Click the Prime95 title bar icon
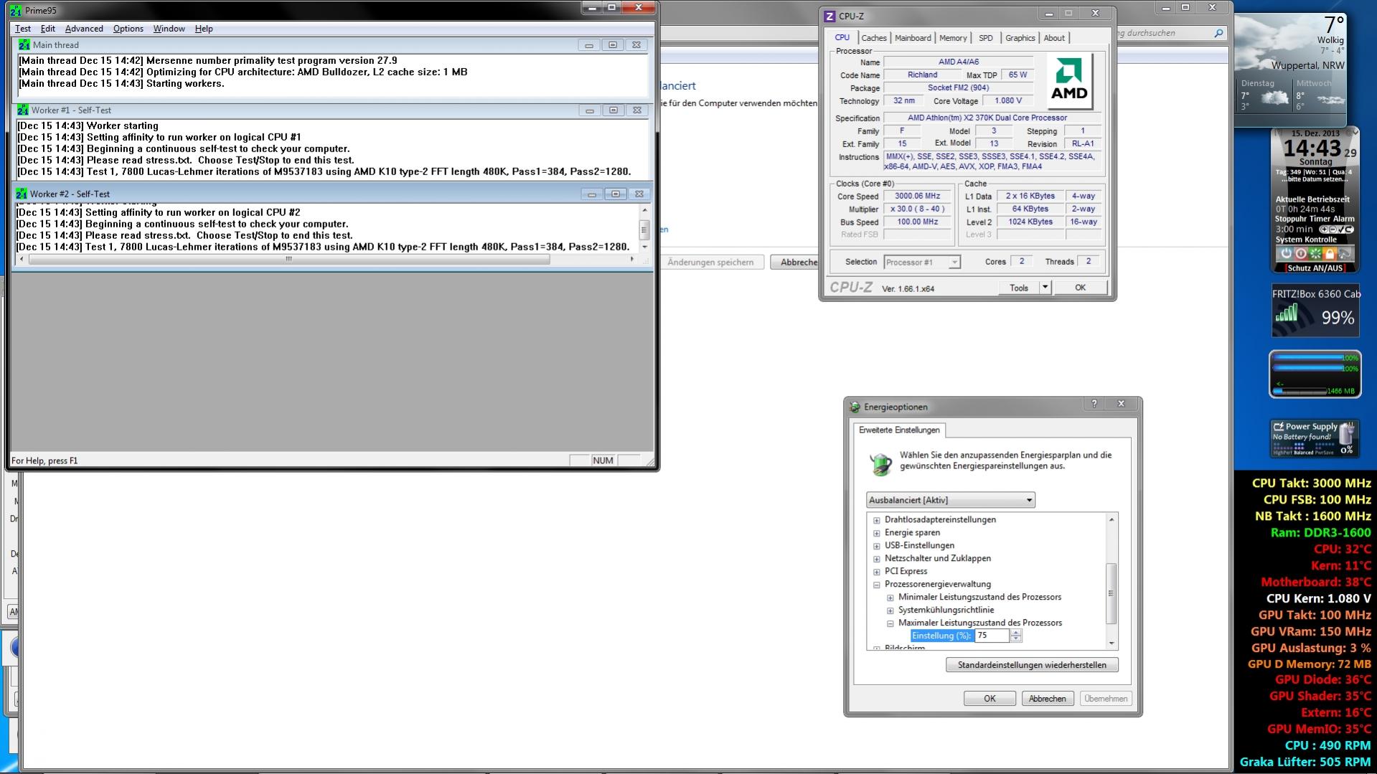The width and height of the screenshot is (1377, 774). coord(16,11)
